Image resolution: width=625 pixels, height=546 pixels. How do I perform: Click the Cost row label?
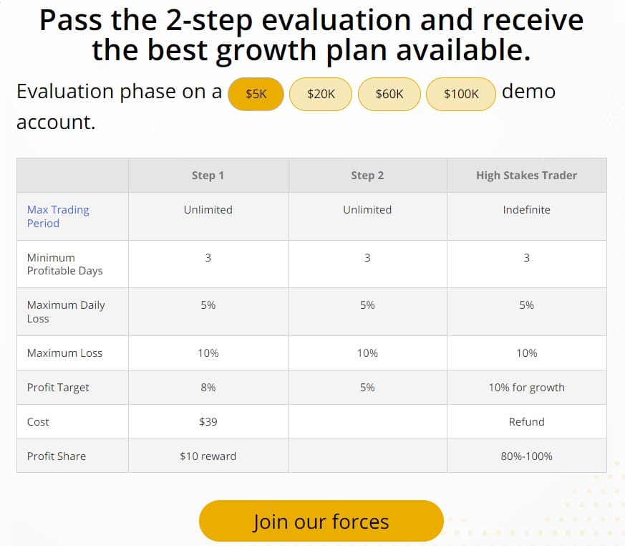point(38,421)
